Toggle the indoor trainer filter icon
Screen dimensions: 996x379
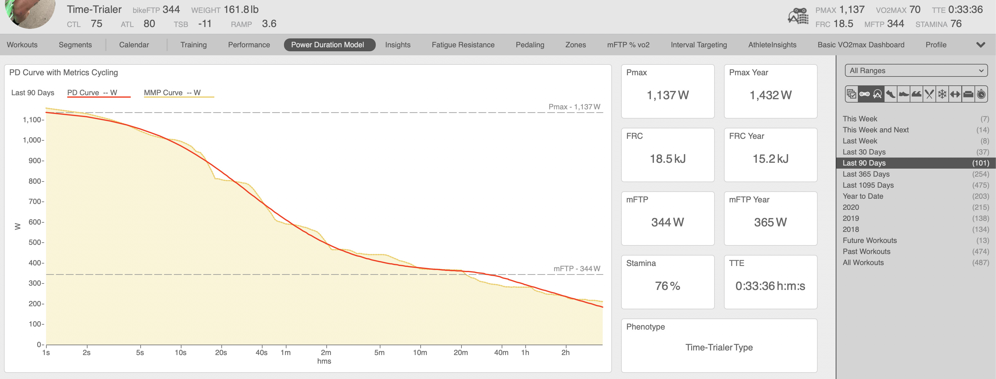(878, 94)
